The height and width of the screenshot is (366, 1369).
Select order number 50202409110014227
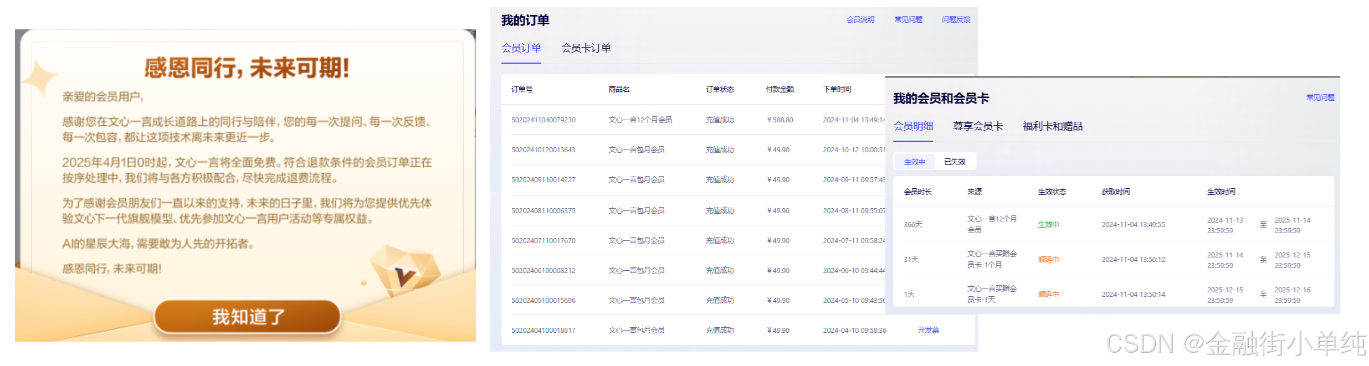(544, 179)
